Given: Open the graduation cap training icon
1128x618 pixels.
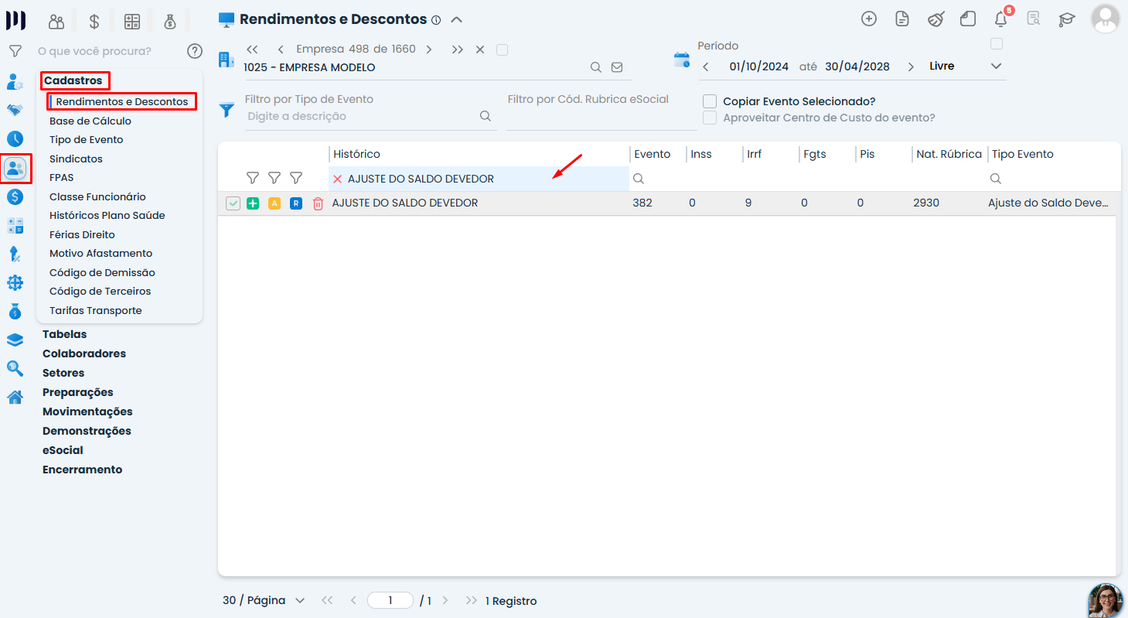Looking at the screenshot, I should (1067, 19).
